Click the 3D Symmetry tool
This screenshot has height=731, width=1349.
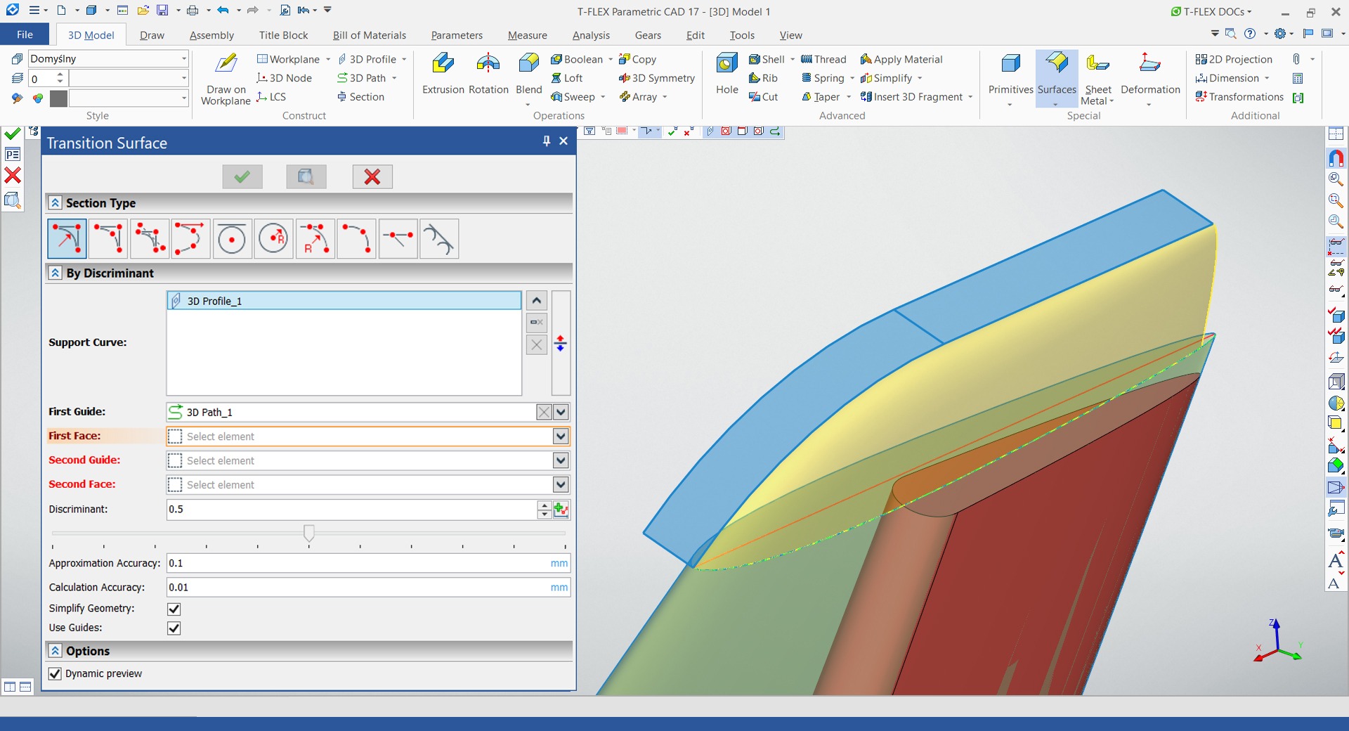click(x=656, y=78)
